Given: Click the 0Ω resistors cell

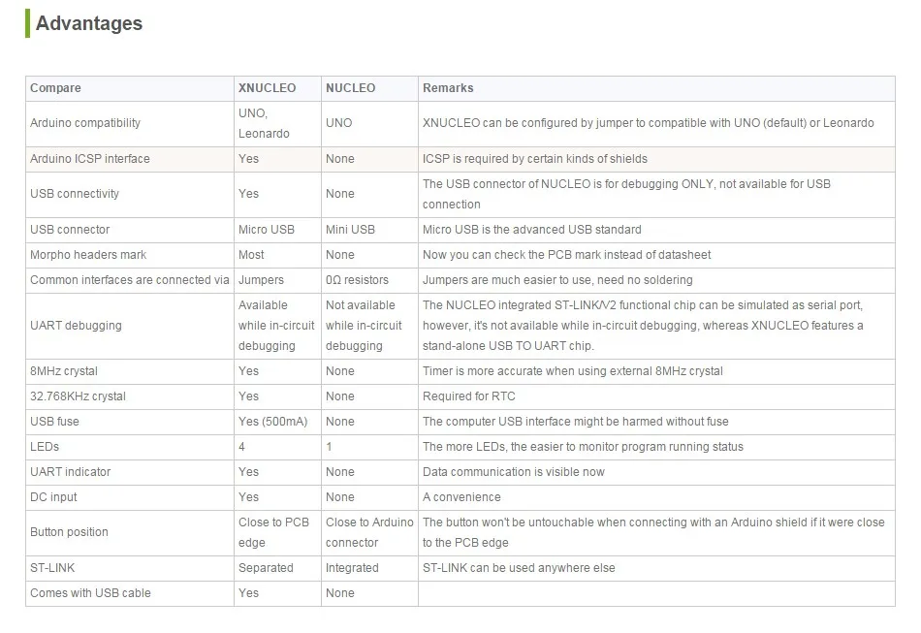Looking at the screenshot, I should coord(357,280).
